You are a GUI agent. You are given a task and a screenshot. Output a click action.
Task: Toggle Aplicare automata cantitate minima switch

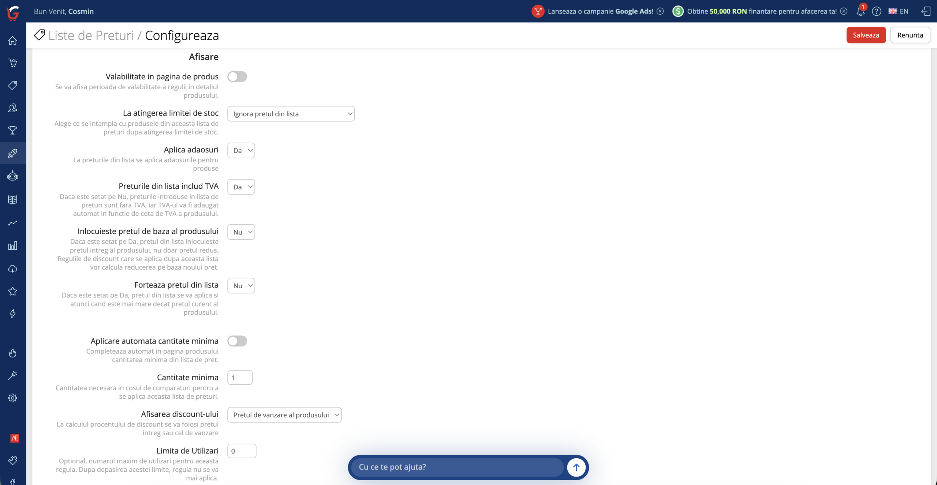click(237, 341)
